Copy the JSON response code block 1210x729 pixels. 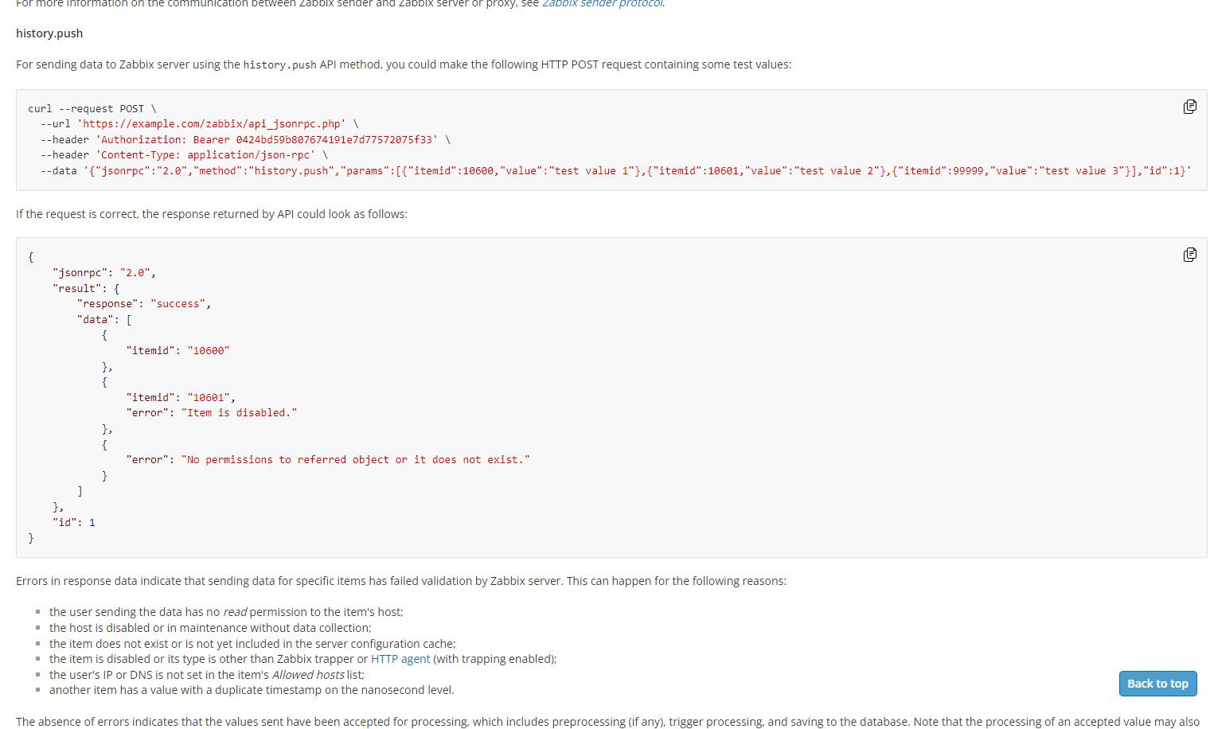coord(1189,255)
